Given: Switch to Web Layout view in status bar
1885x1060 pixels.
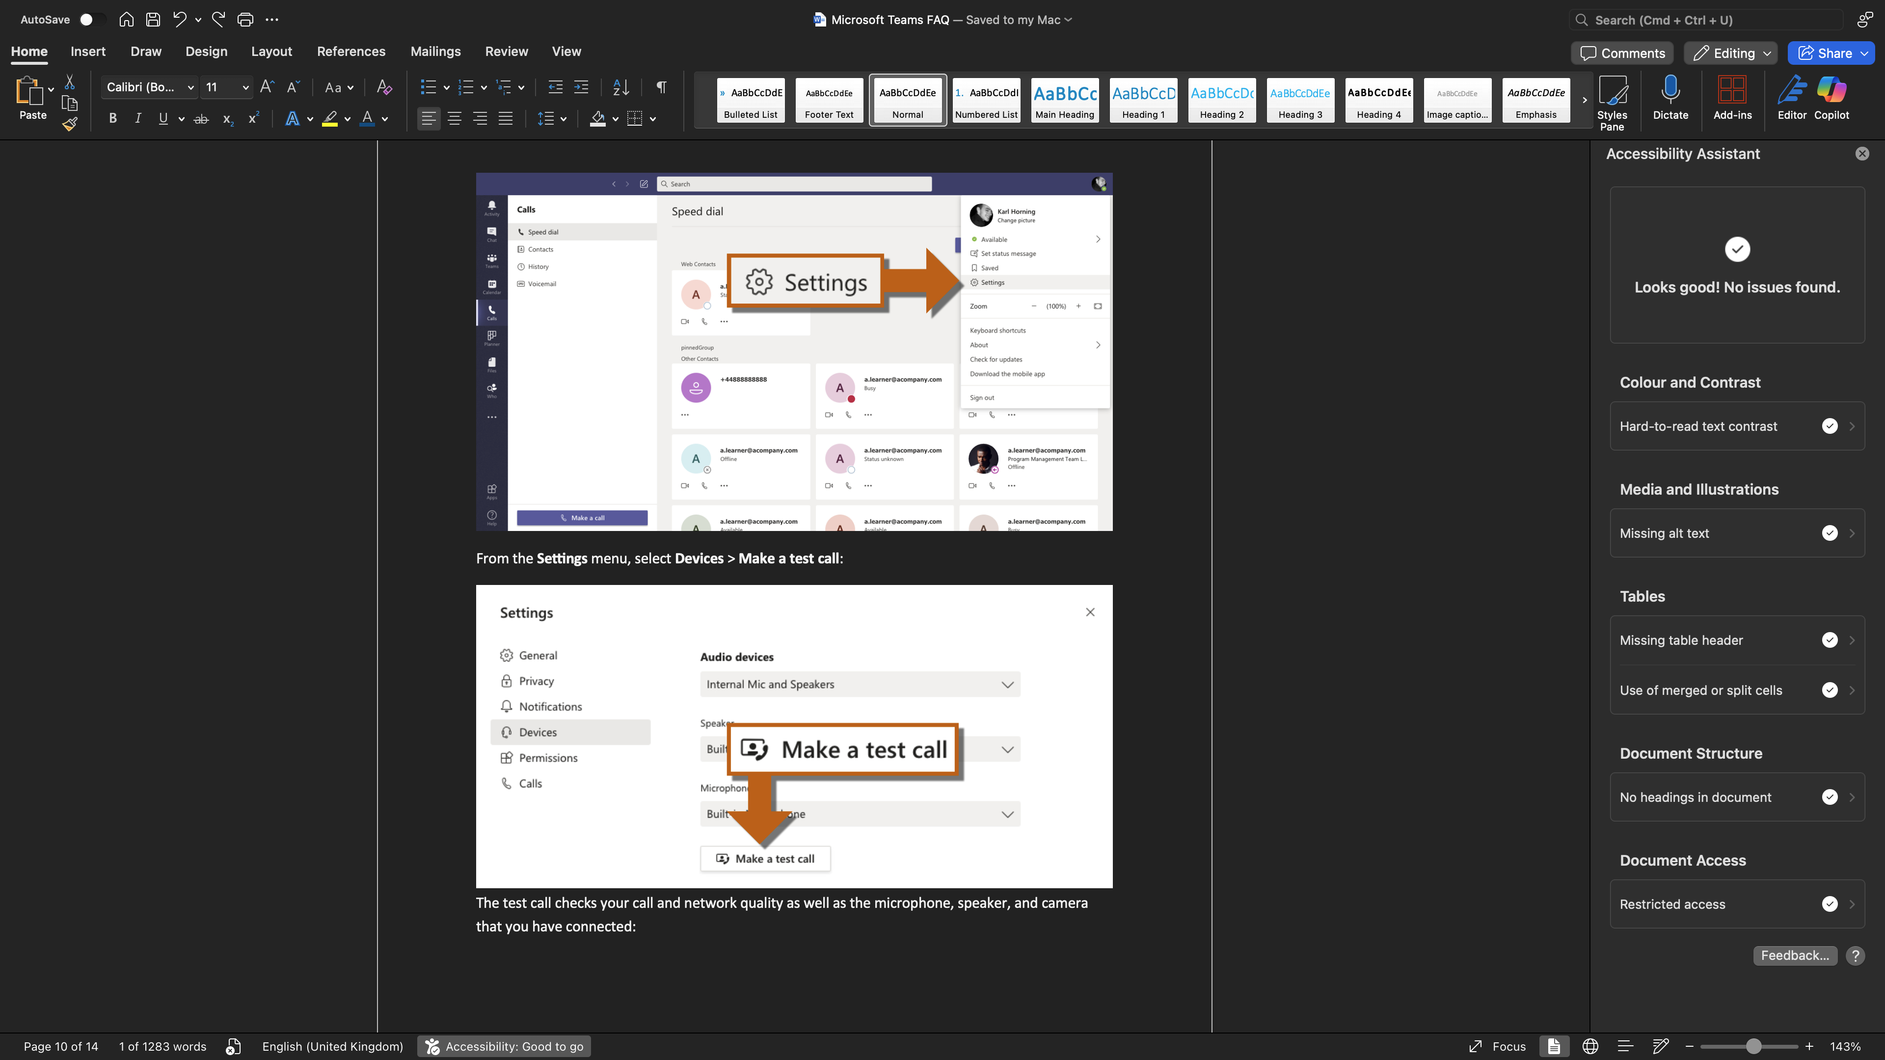Looking at the screenshot, I should [1590, 1046].
